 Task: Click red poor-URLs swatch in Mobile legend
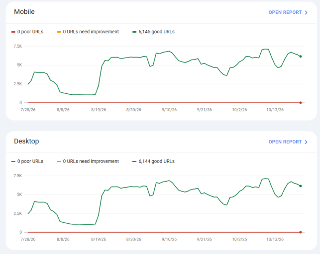13,32
